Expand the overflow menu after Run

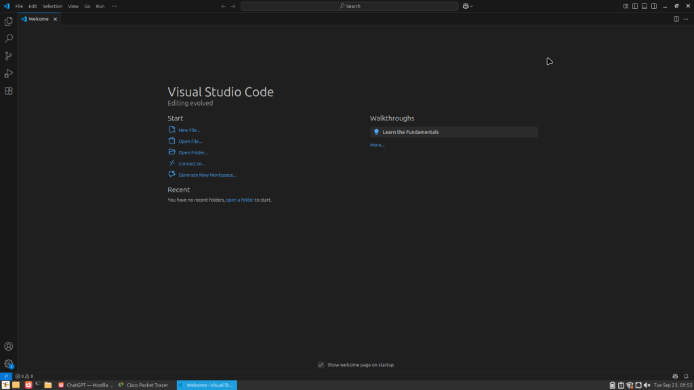tap(114, 6)
